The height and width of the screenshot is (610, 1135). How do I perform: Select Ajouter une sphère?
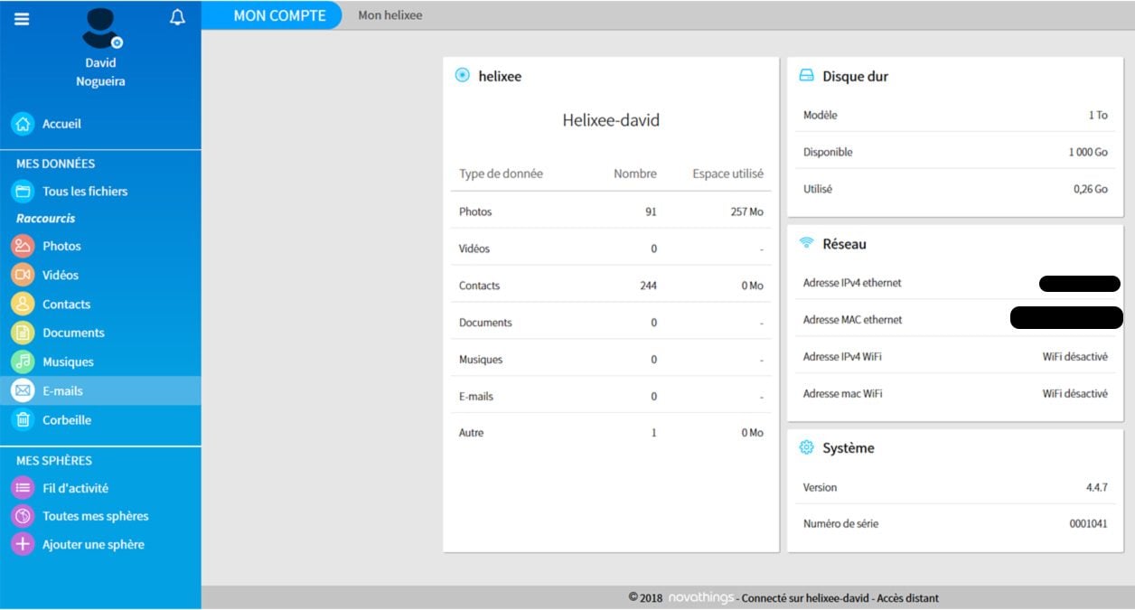(93, 545)
